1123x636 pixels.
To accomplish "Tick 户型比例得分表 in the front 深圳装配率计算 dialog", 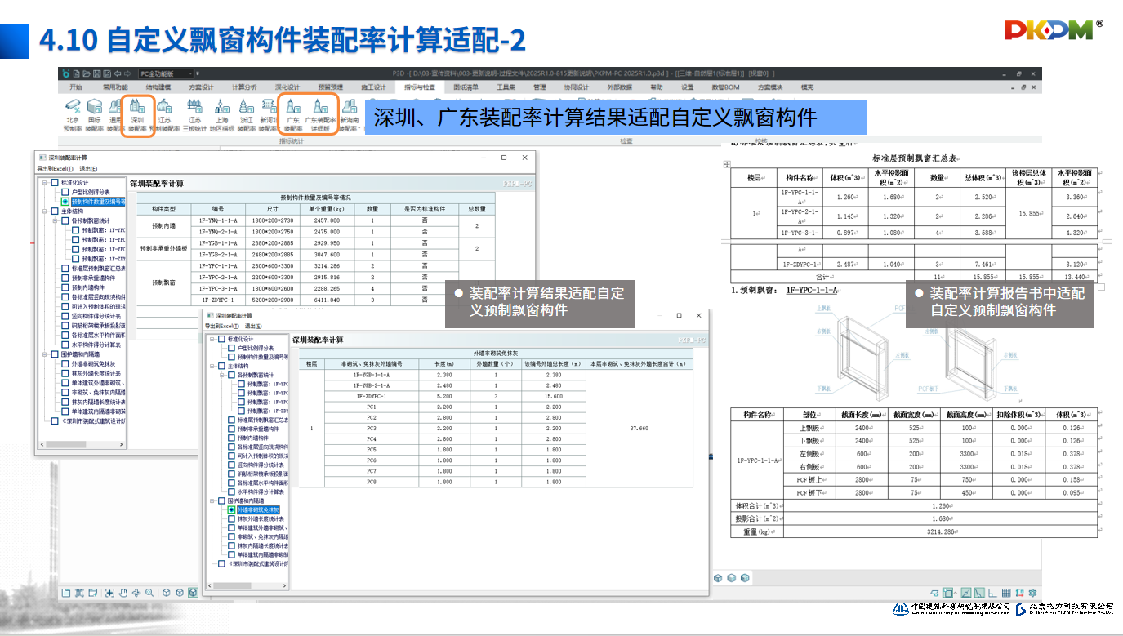I will (x=231, y=348).
